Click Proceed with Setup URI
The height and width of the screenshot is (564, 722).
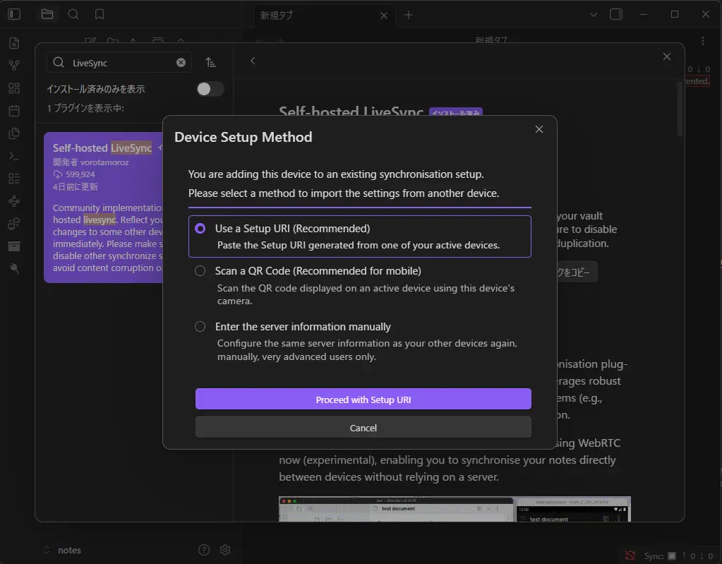point(363,399)
